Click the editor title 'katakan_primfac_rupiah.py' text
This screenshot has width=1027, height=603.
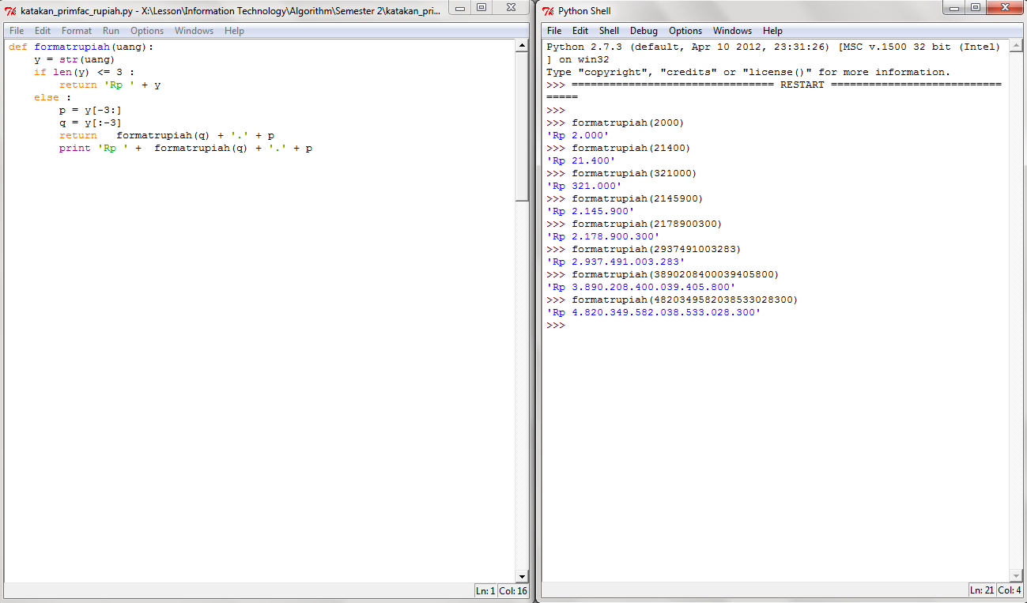pos(75,11)
